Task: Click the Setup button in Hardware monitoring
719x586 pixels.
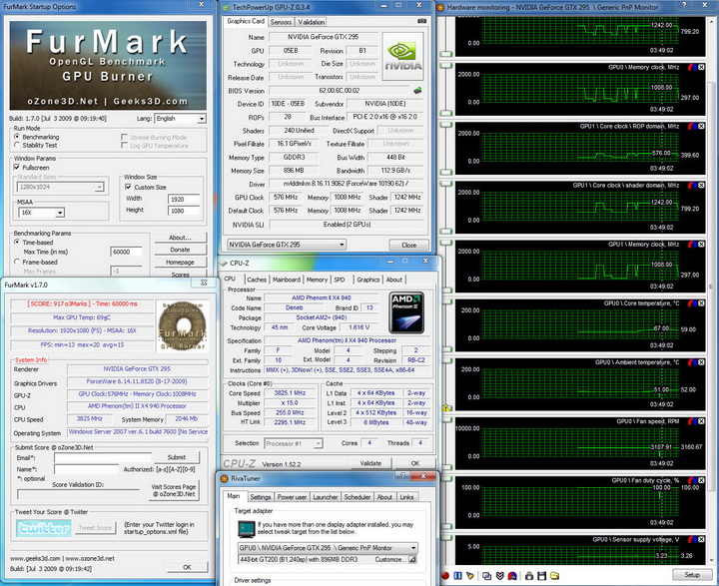Action: 691,575
